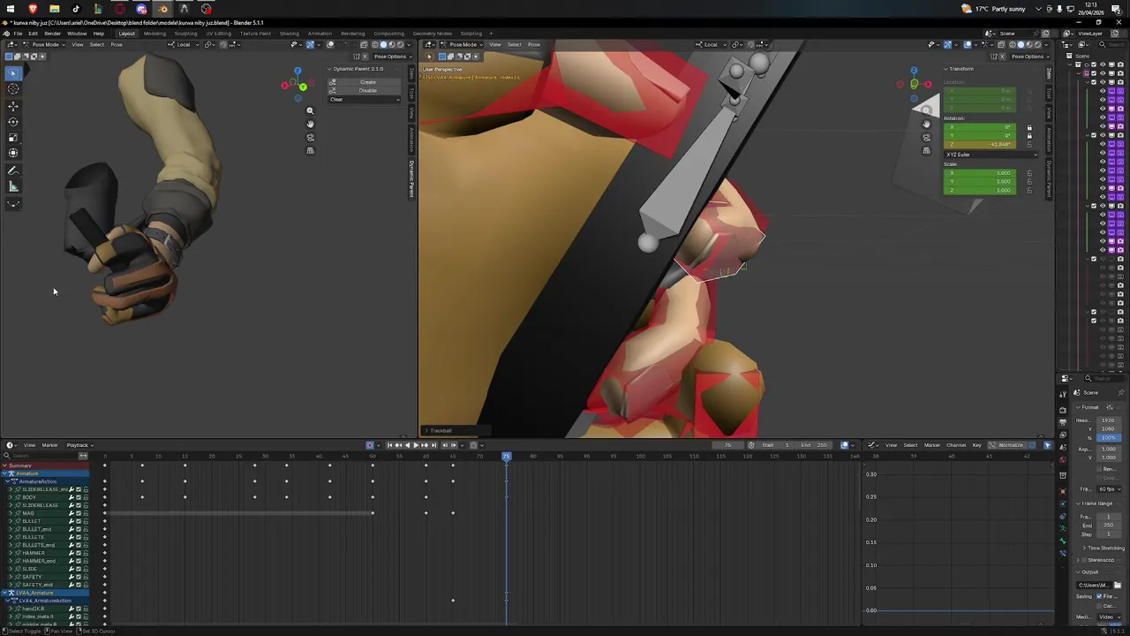Expand the BODY channel group
Screen dimensions: 1130x636
point(11,497)
